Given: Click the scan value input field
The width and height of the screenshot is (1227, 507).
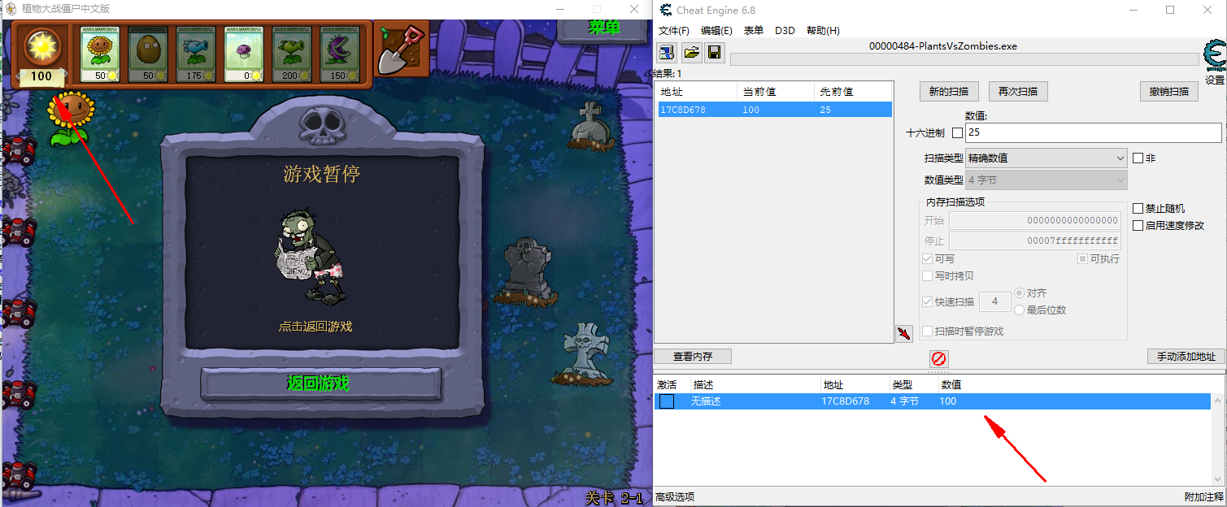Looking at the screenshot, I should [1093, 132].
